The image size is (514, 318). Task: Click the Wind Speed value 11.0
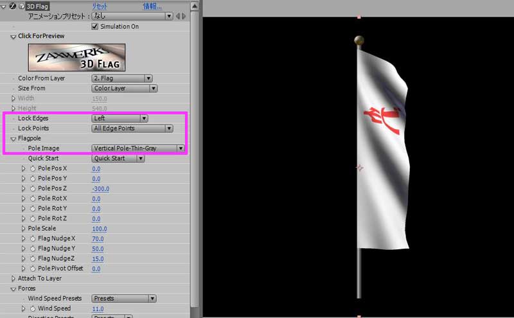click(98, 309)
